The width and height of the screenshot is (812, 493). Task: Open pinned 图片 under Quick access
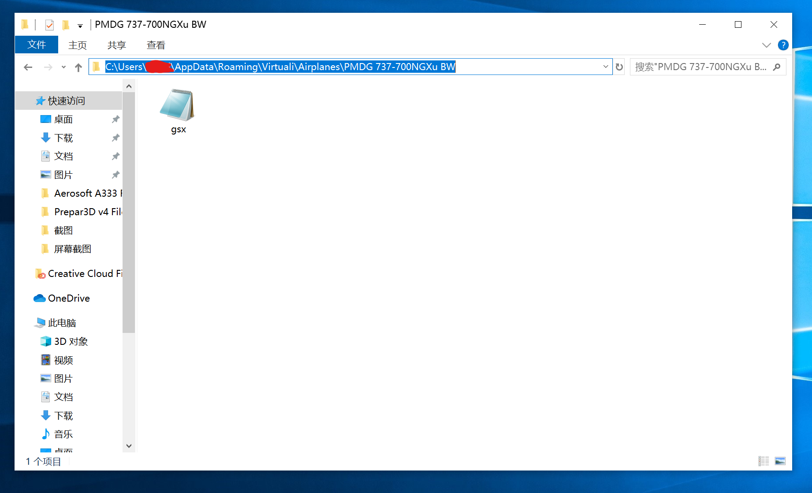pos(63,175)
